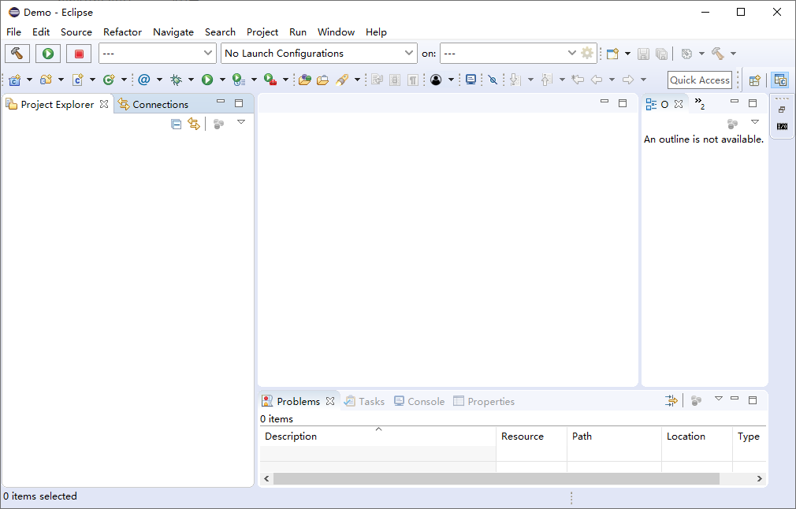Screen dimensions: 796x509
Task: Select the New Class wizard icon
Action: 79,80
